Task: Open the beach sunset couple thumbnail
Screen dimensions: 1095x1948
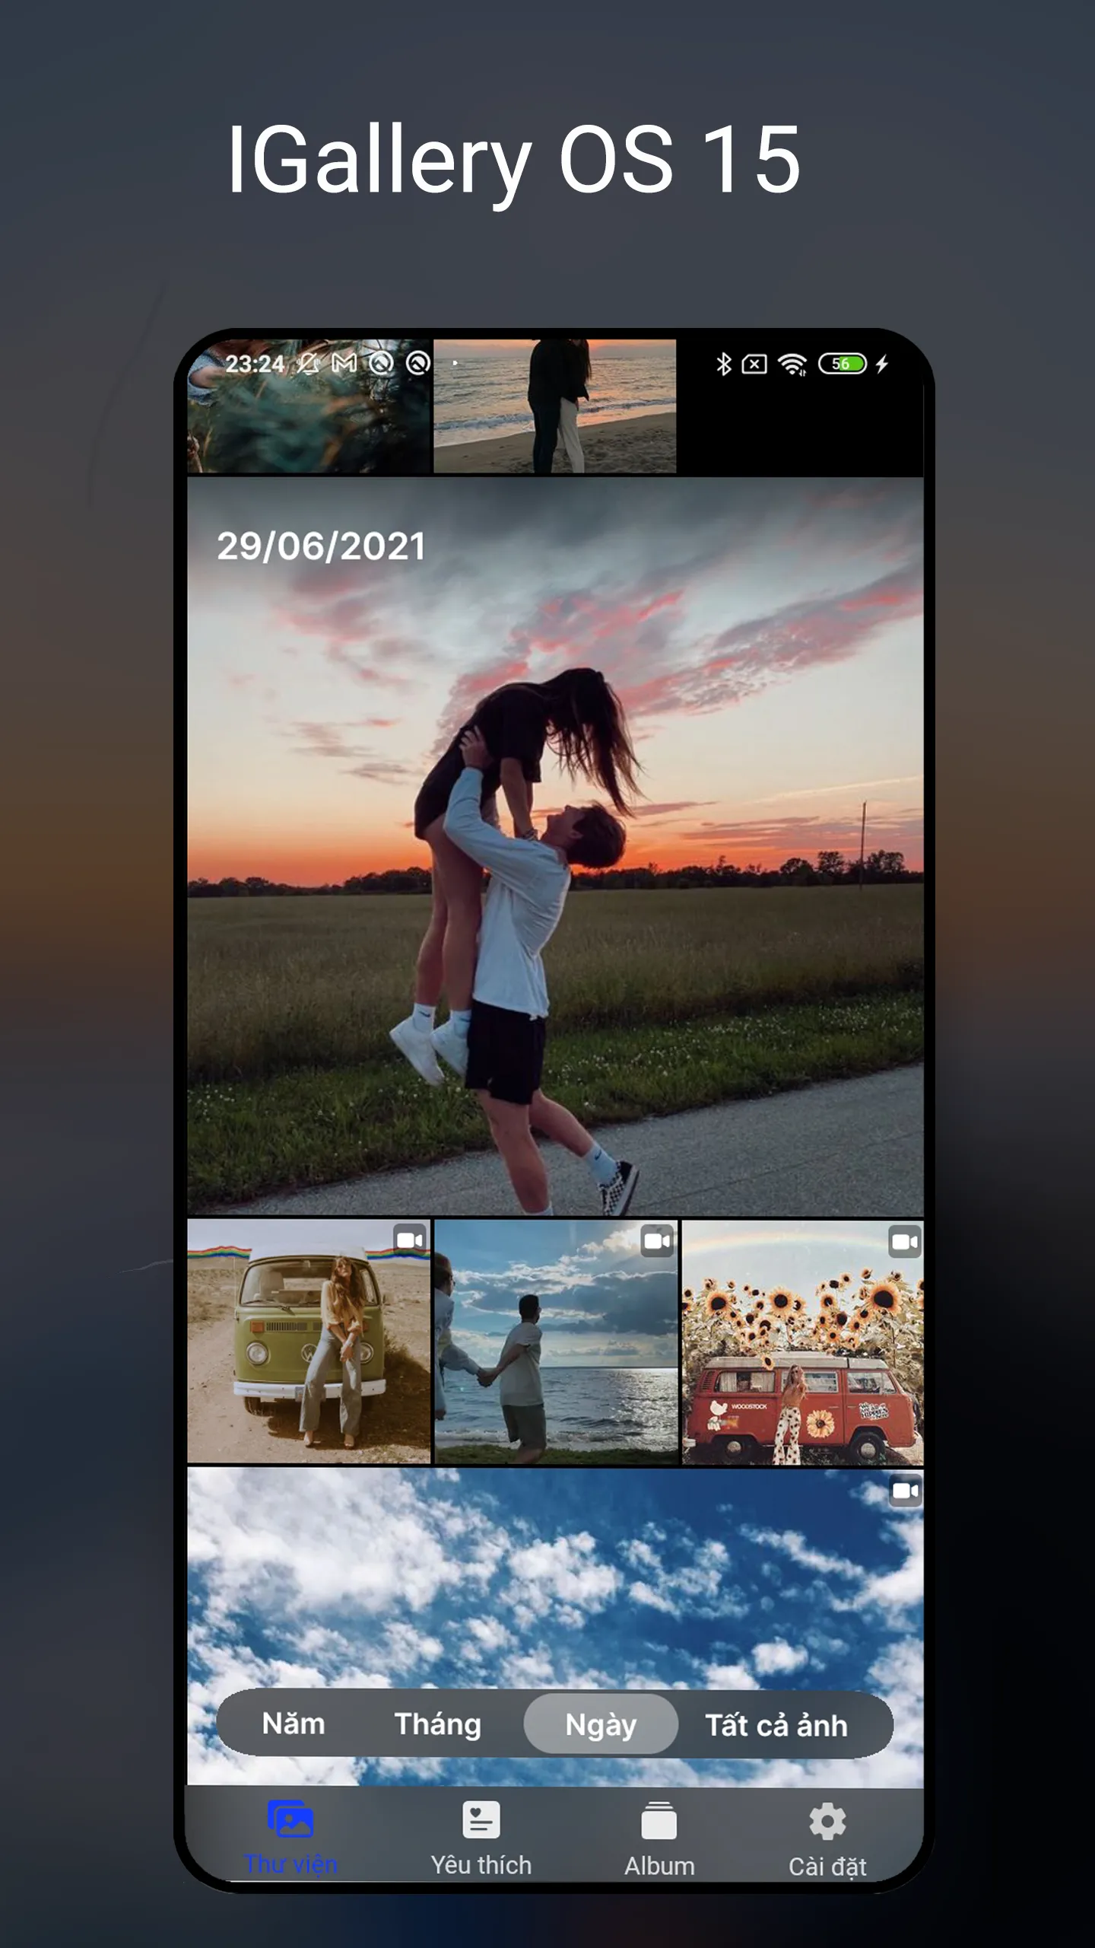Action: (554, 406)
